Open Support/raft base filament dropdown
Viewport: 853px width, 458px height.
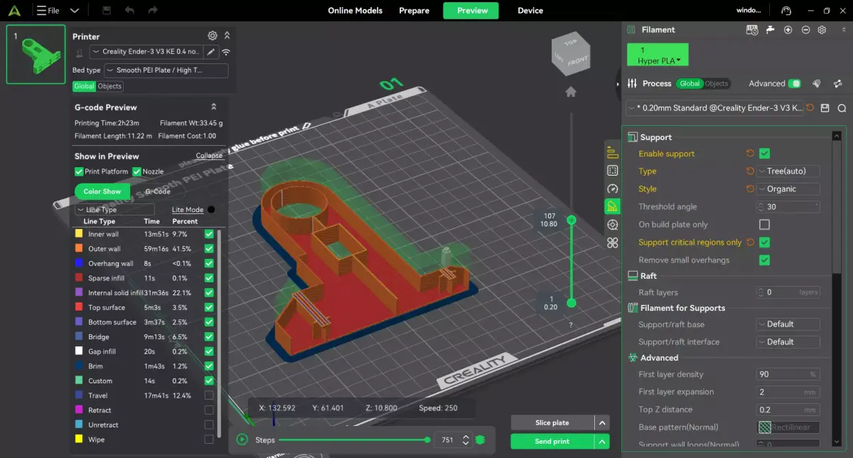(788, 324)
